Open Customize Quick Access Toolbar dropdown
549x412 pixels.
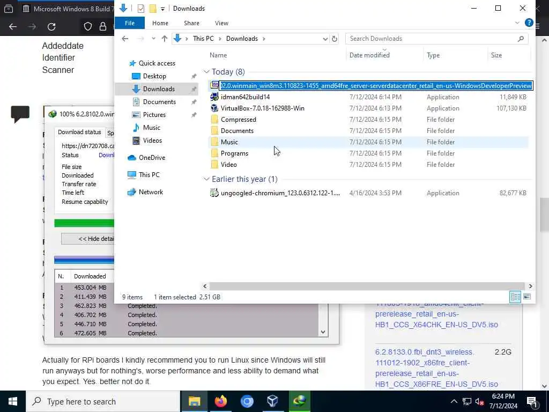(x=163, y=9)
